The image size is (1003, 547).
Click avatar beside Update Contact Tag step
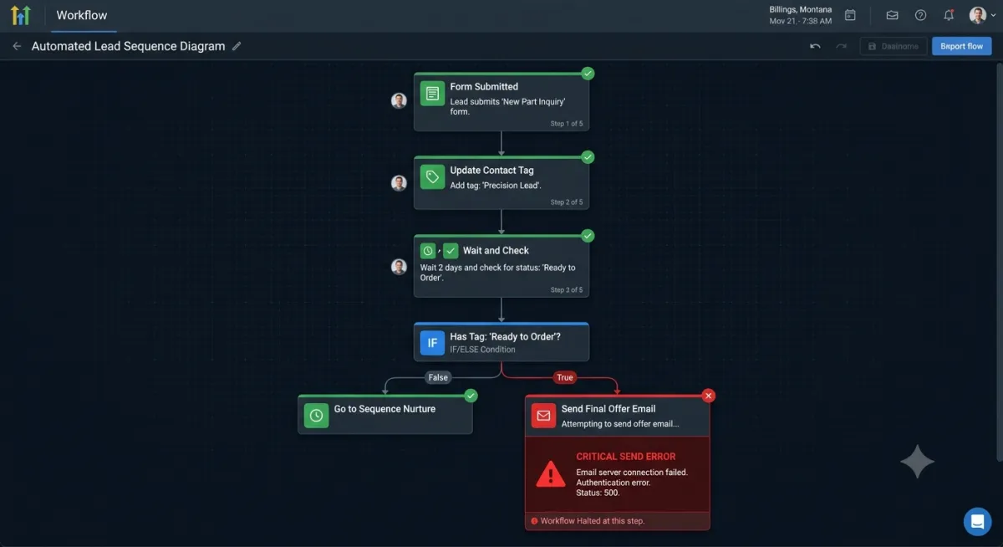click(x=399, y=183)
